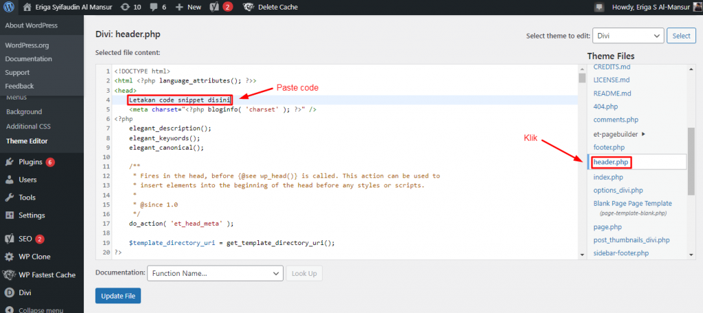Image resolution: width=703 pixels, height=313 pixels.
Task: Open sidebar-footer.php theme file
Action: click(x=621, y=253)
